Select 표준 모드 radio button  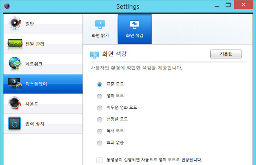tap(99, 84)
